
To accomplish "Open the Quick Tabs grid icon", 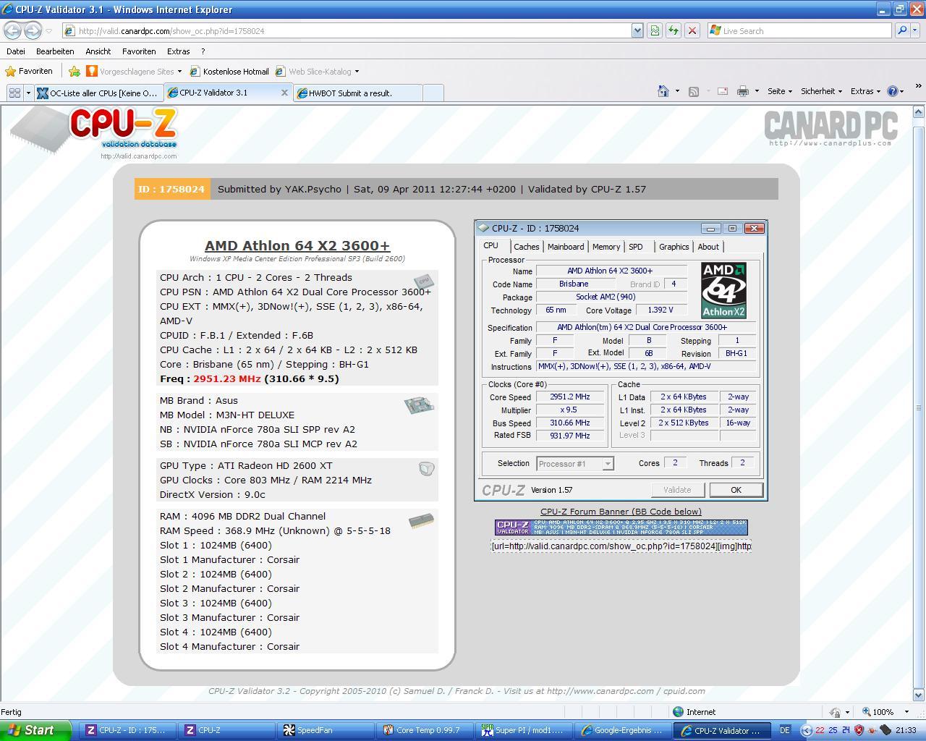I will pyautogui.click(x=14, y=93).
